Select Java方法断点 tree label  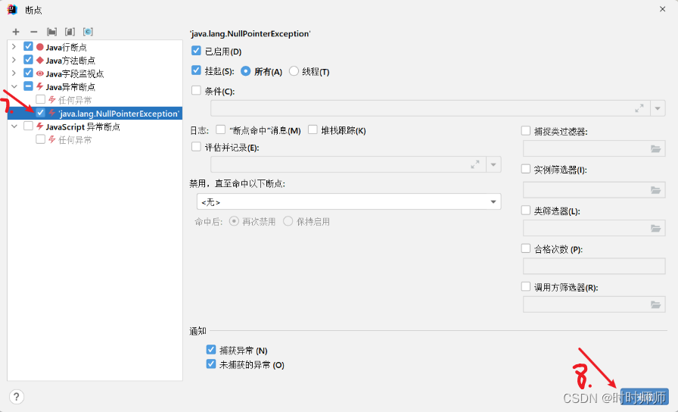70,61
